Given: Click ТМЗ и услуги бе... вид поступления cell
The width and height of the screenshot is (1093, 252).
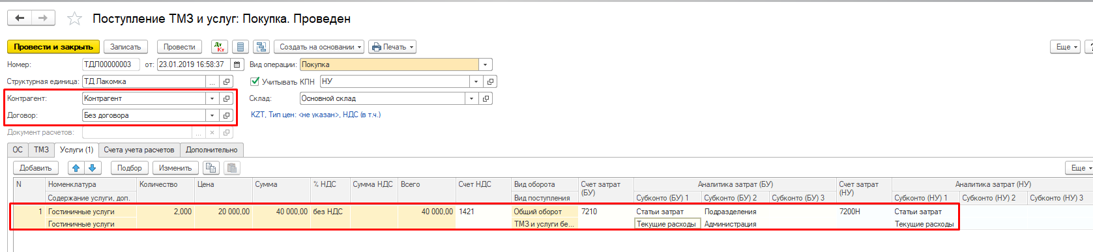Looking at the screenshot, I should pos(545,224).
